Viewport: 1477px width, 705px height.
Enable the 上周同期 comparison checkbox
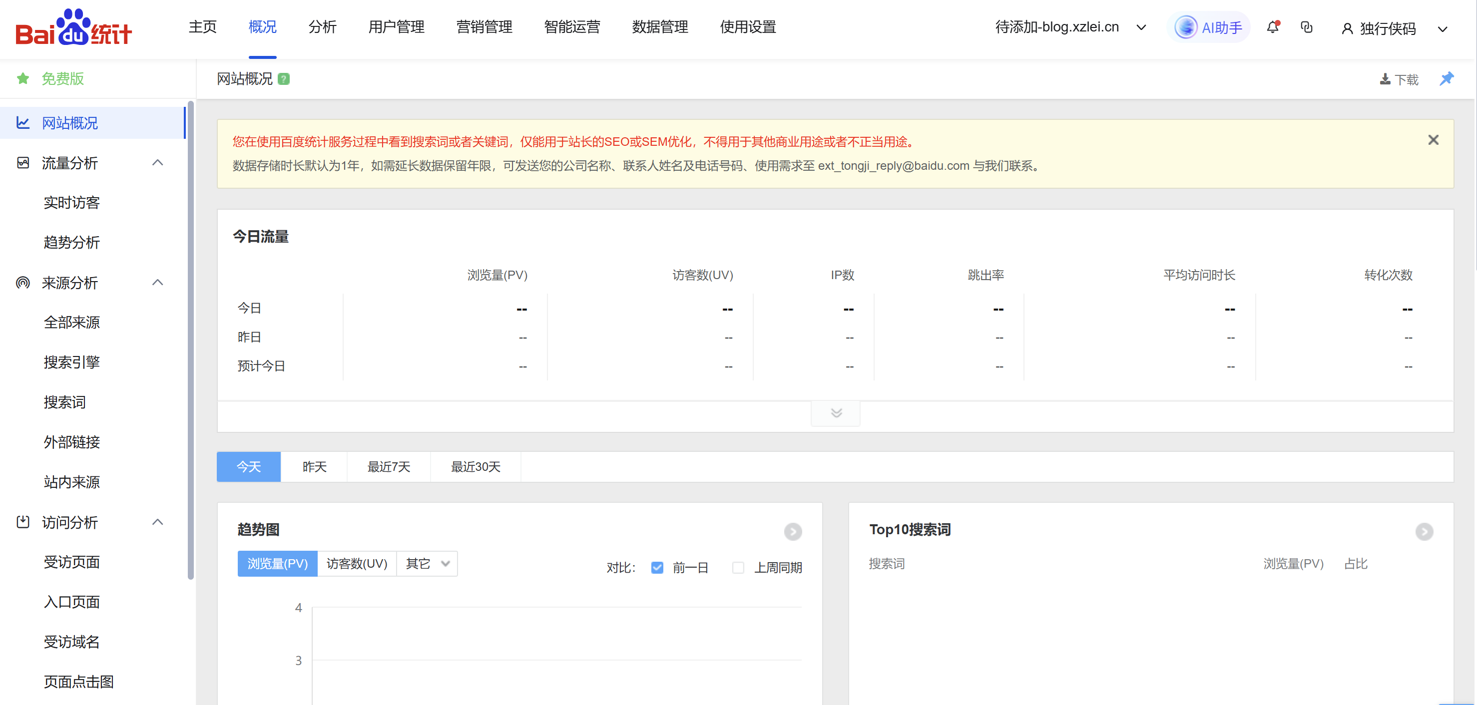(738, 567)
